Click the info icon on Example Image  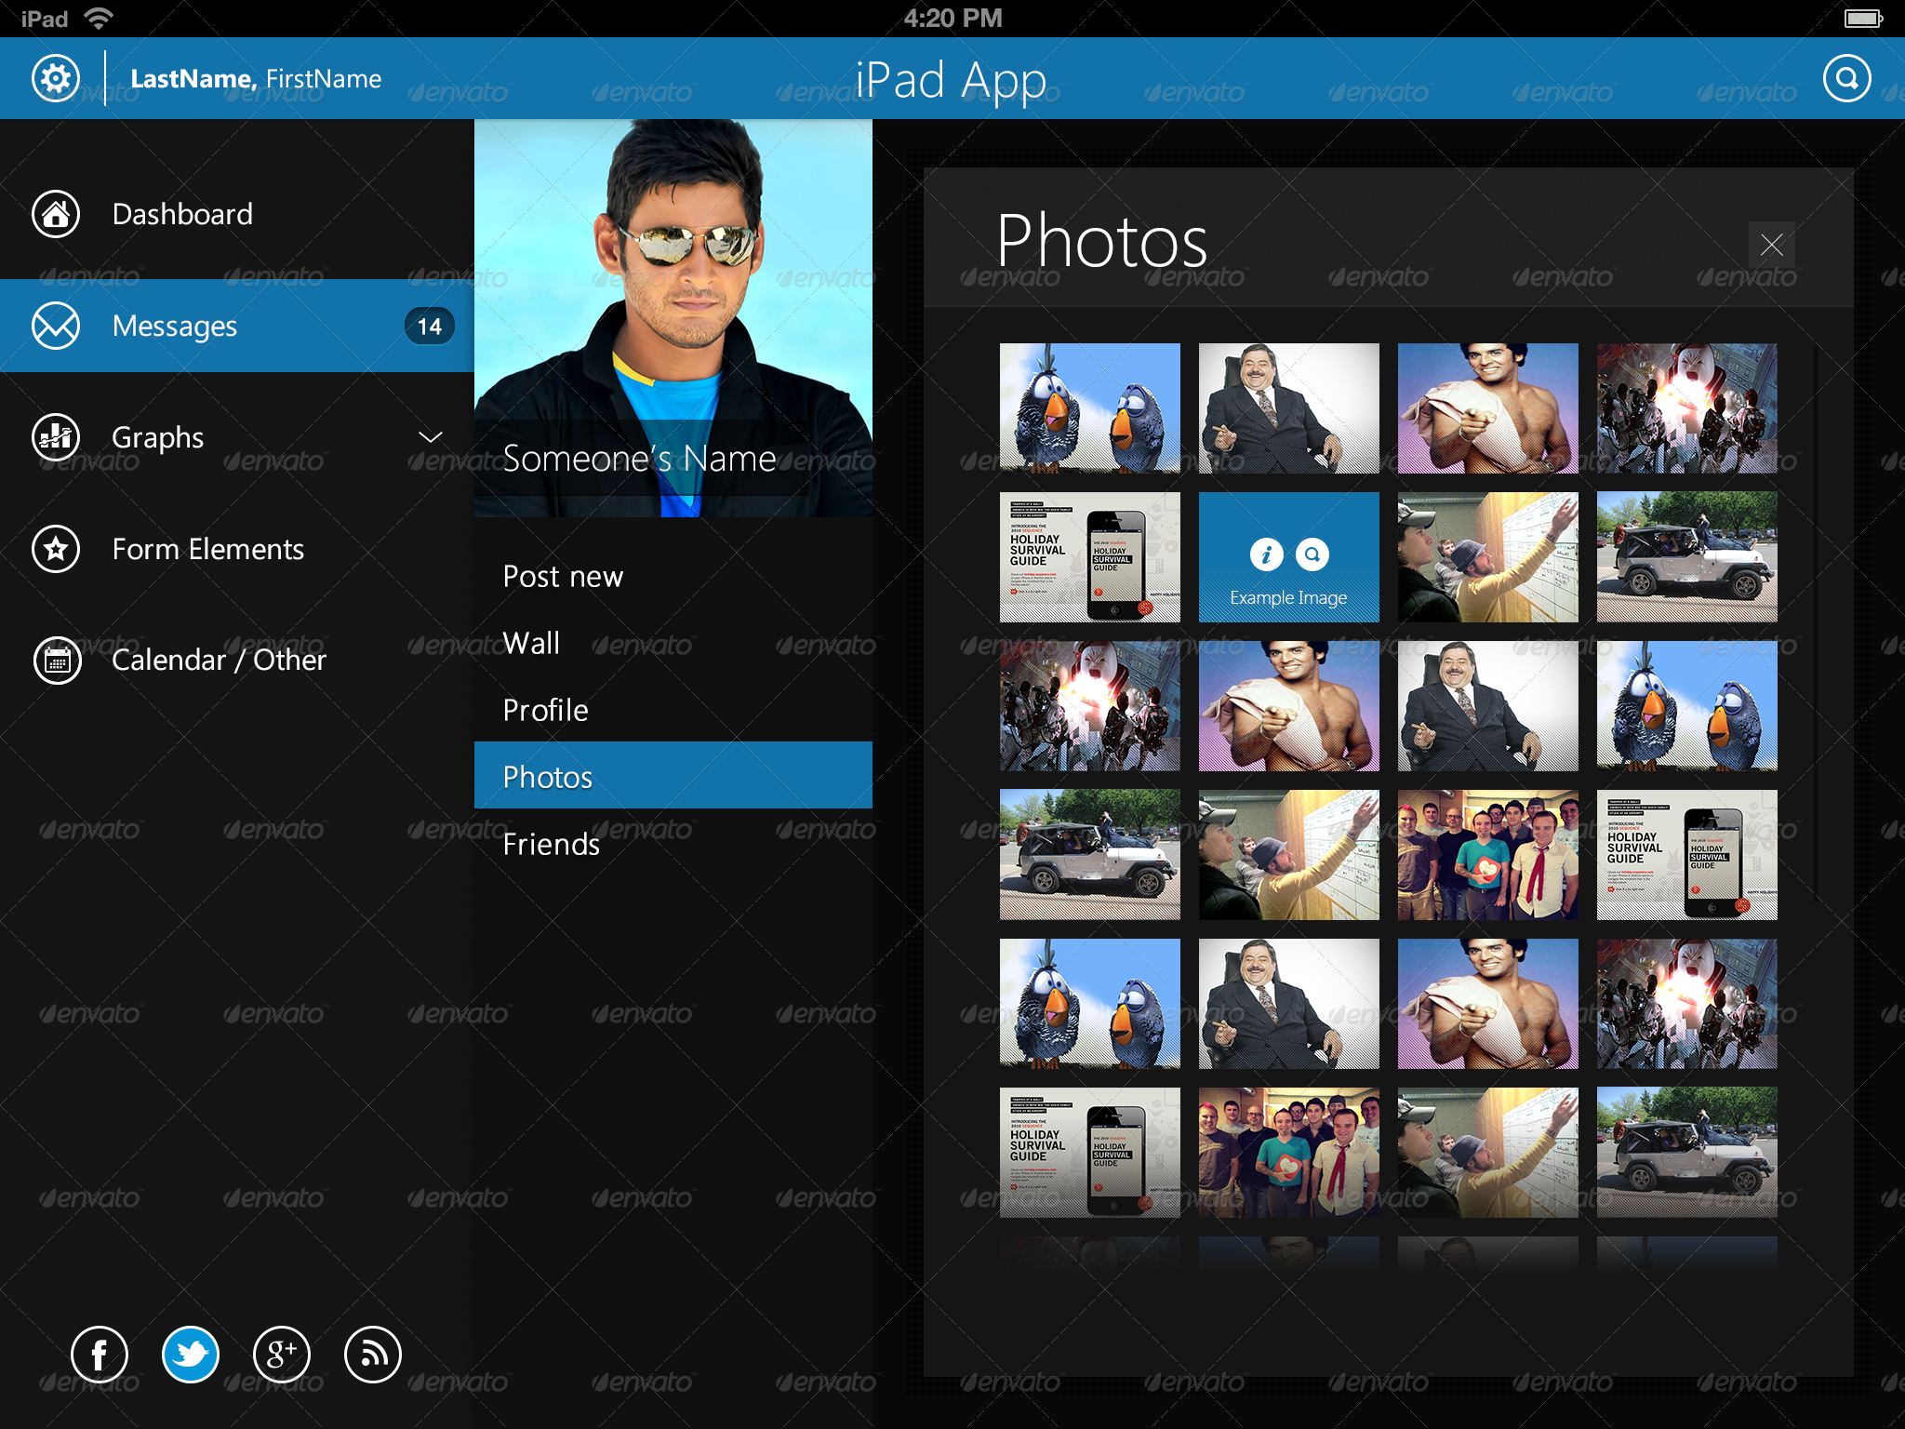click(x=1265, y=554)
